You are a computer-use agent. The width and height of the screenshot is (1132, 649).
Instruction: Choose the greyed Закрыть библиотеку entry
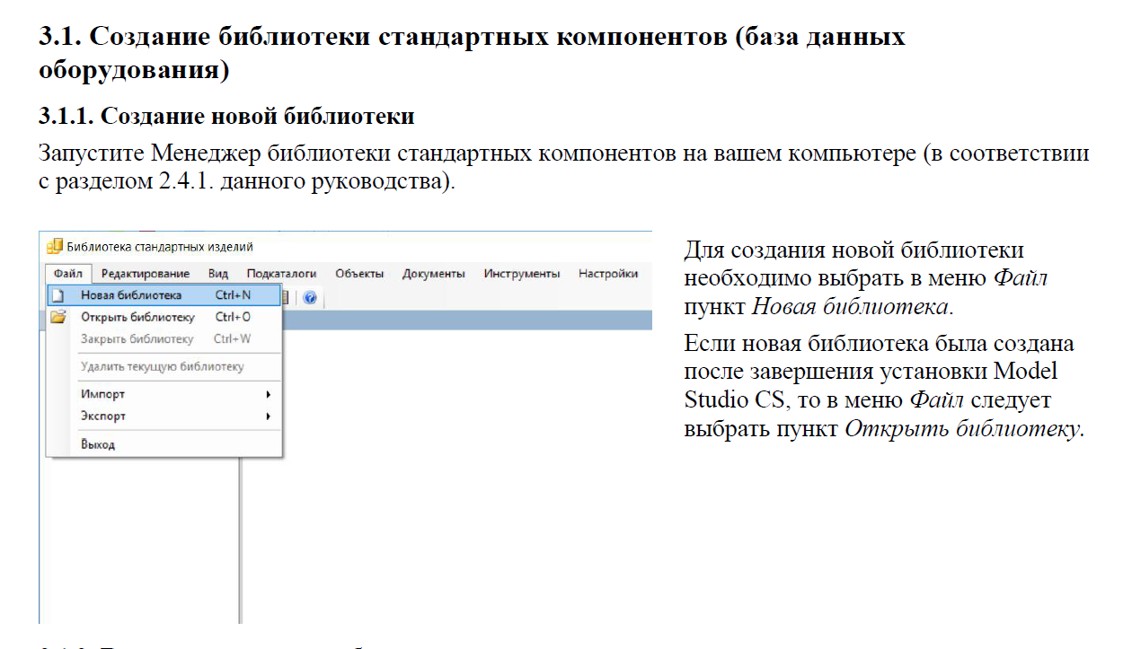(165, 339)
